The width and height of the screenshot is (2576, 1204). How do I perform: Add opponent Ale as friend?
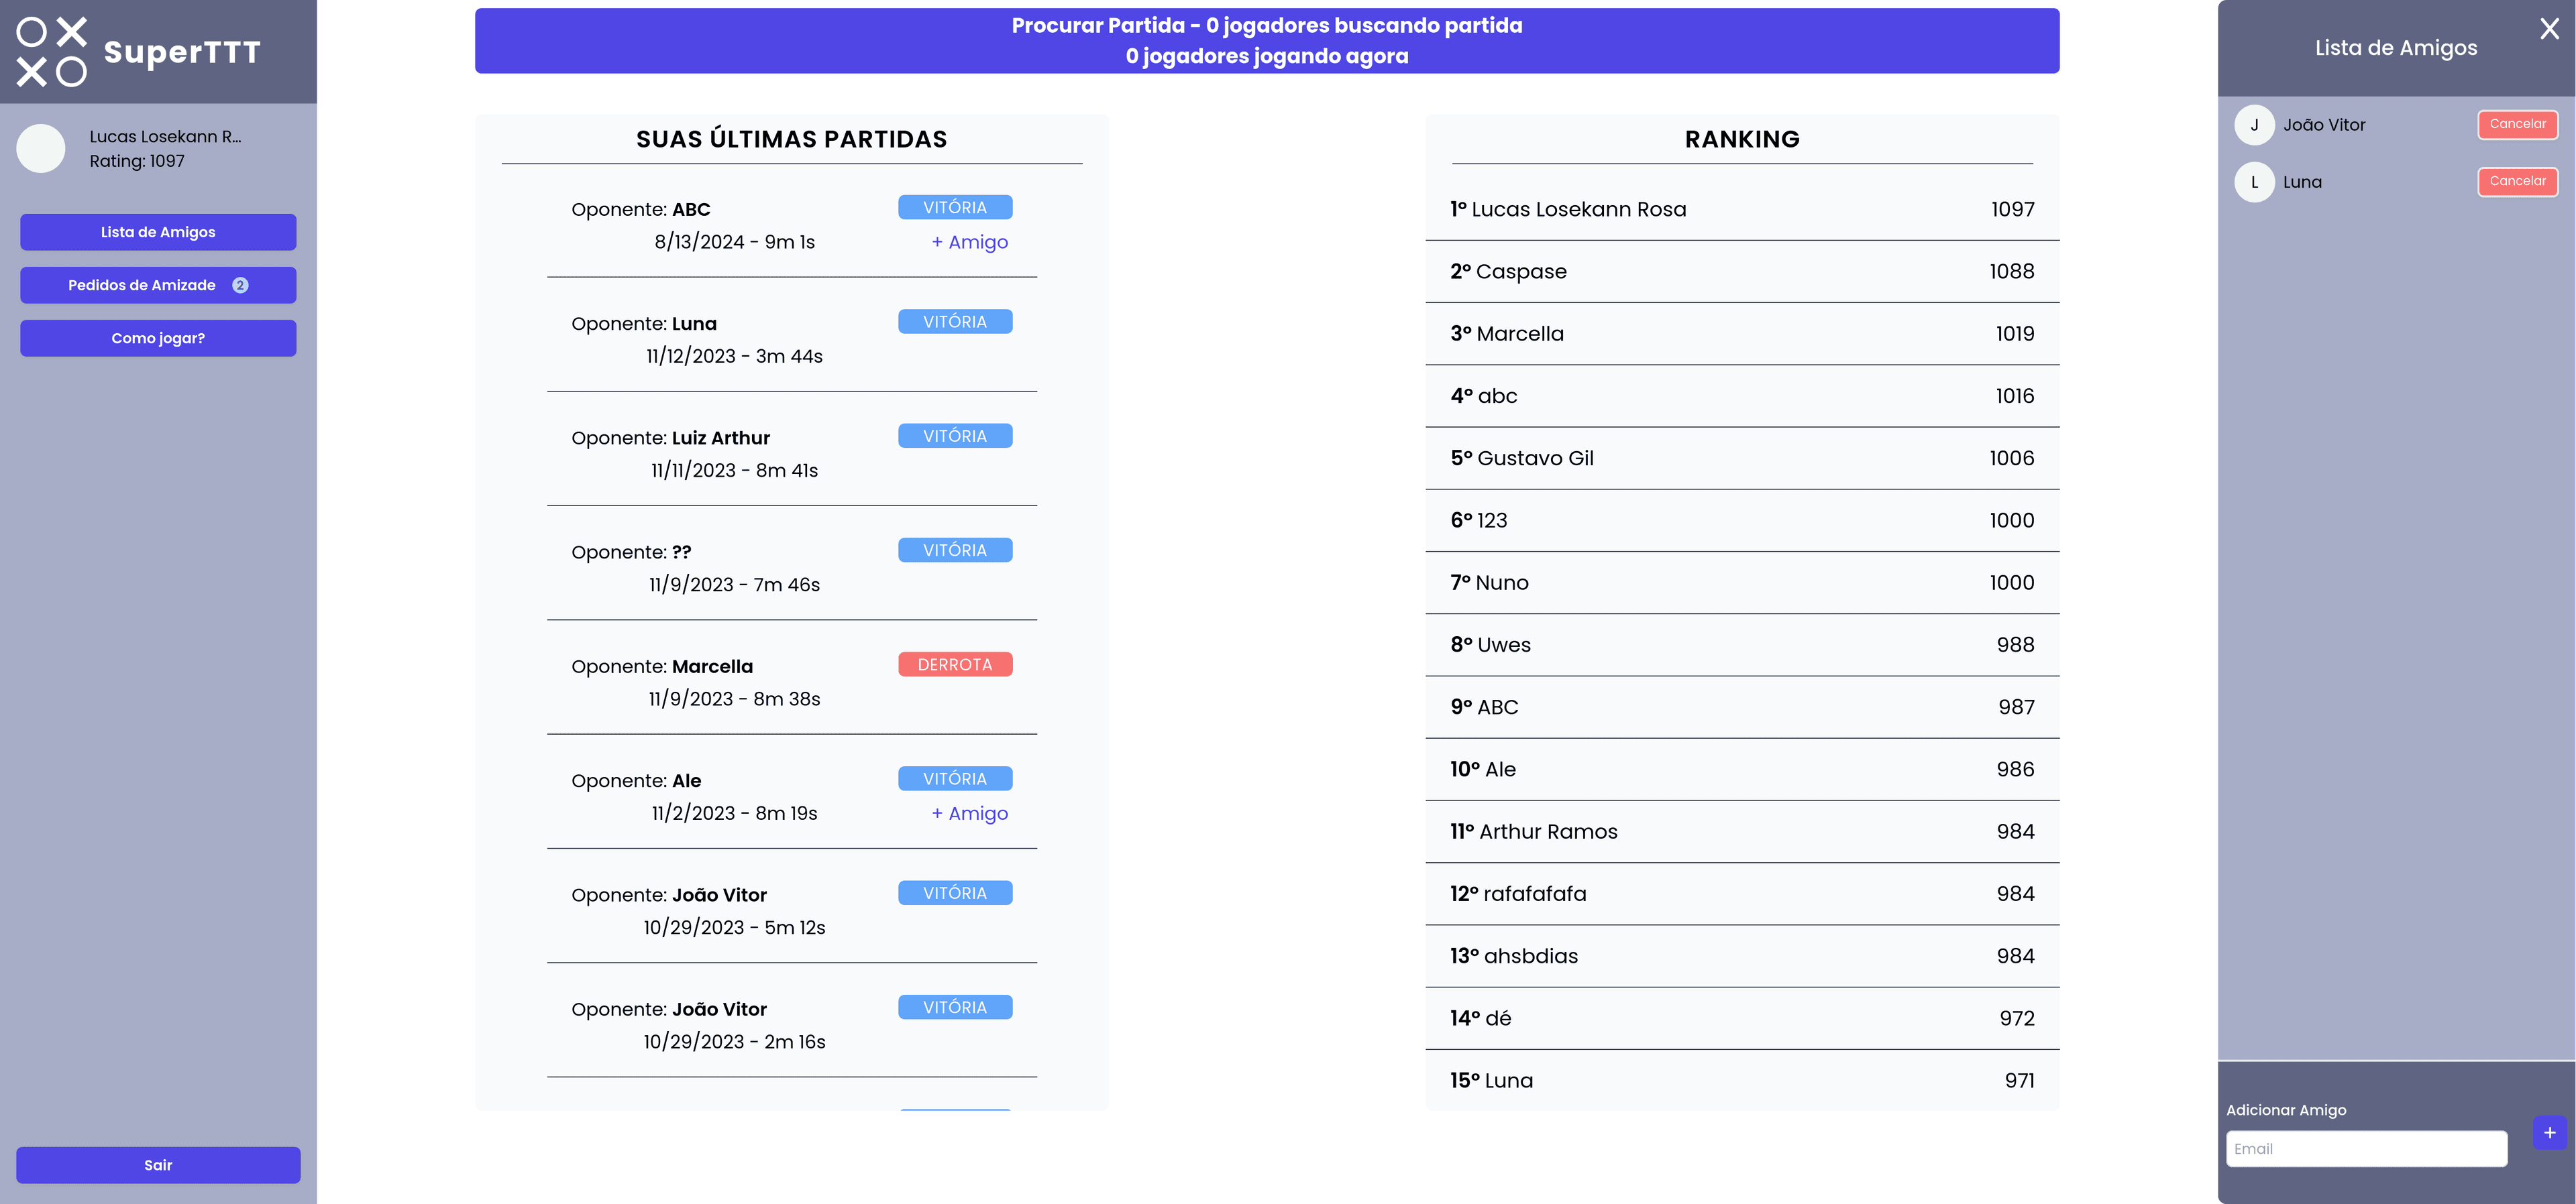coord(969,813)
